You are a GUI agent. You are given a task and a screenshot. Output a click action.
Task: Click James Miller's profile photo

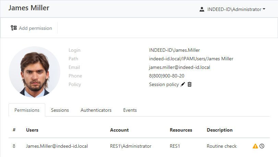pos(35,72)
